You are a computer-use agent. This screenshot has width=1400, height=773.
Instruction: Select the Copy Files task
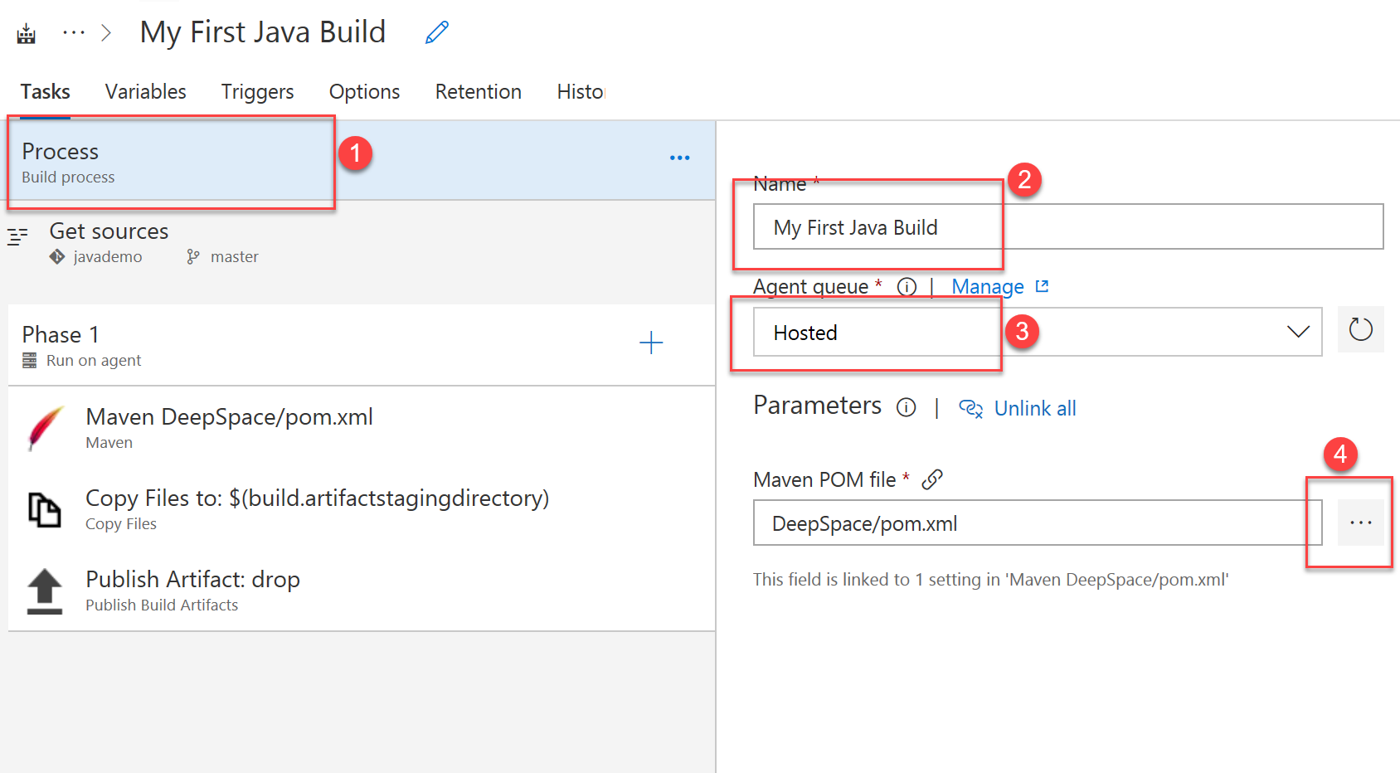362,508
